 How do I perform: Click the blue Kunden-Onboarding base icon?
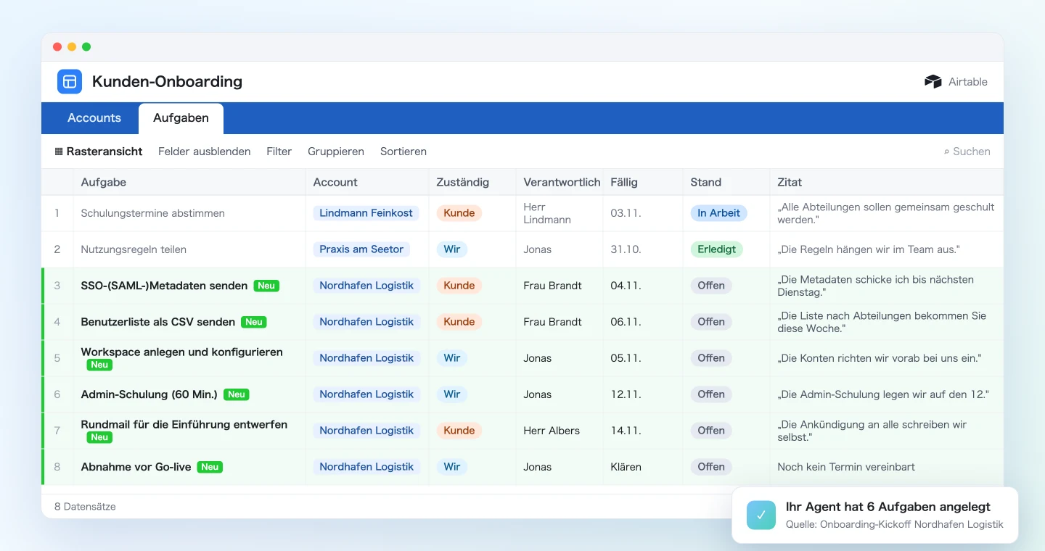pos(70,81)
